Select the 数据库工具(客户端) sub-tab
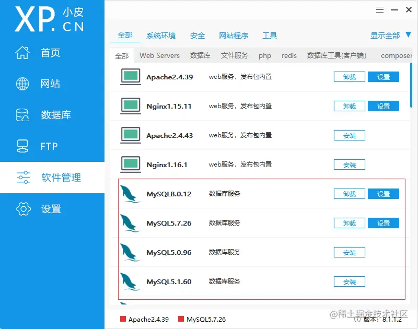The image size is (418, 329). (x=336, y=56)
